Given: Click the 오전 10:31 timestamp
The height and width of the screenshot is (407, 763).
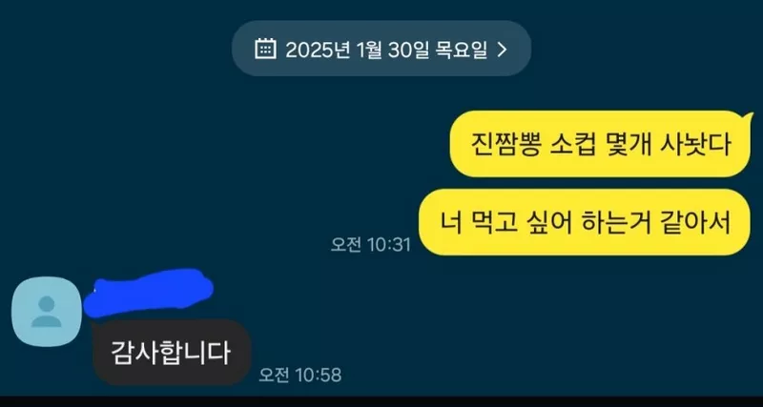Looking at the screenshot, I should click(371, 245).
